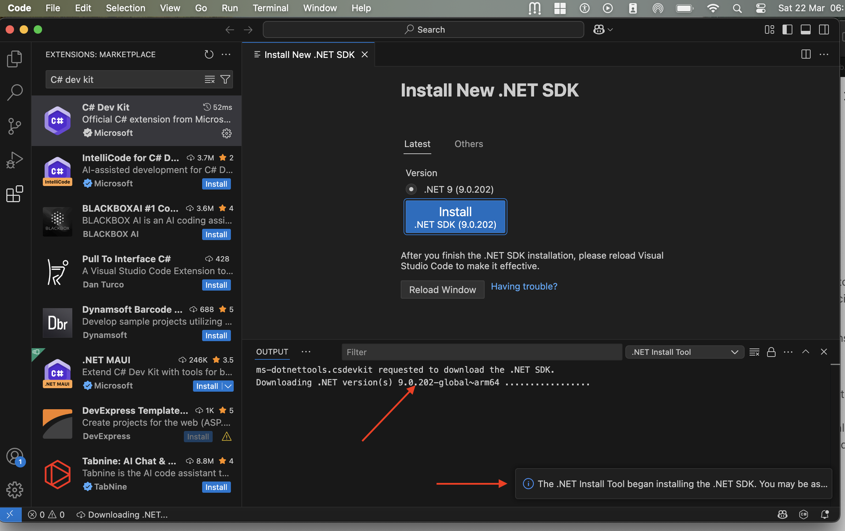Install Dynamsoft Barcode extension
845x531 pixels.
[216, 336]
